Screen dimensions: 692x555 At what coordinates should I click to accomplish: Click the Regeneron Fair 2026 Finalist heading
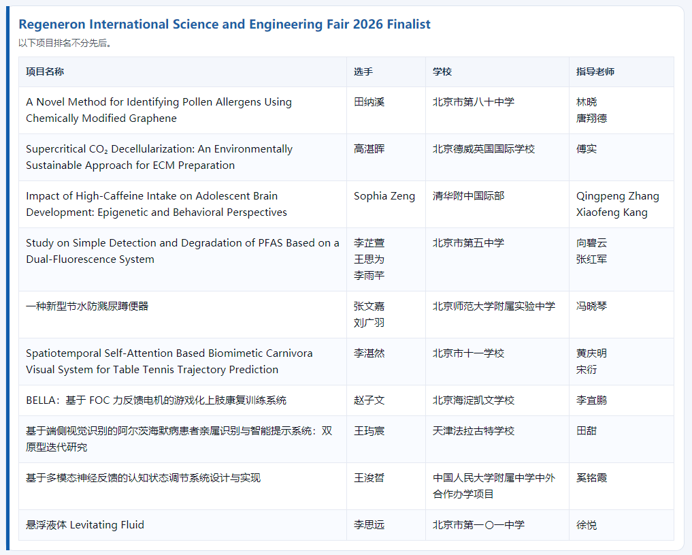pyautogui.click(x=224, y=24)
